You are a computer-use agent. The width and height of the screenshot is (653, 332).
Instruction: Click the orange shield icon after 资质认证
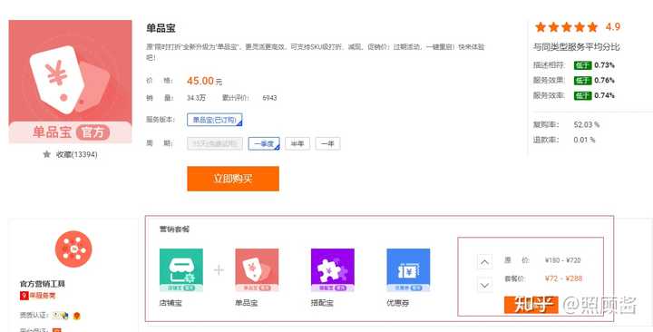[76, 316]
